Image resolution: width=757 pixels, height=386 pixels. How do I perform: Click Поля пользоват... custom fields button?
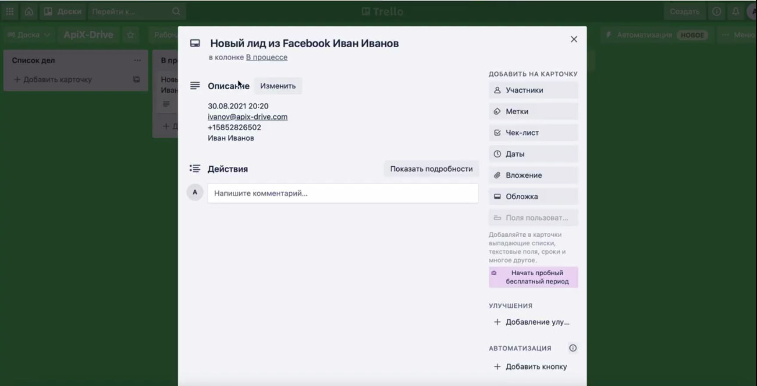tap(533, 218)
